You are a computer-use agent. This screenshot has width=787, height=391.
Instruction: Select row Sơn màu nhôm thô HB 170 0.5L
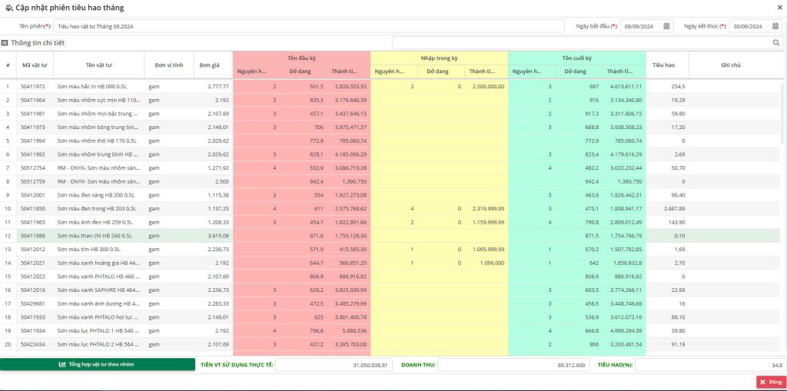(391, 141)
